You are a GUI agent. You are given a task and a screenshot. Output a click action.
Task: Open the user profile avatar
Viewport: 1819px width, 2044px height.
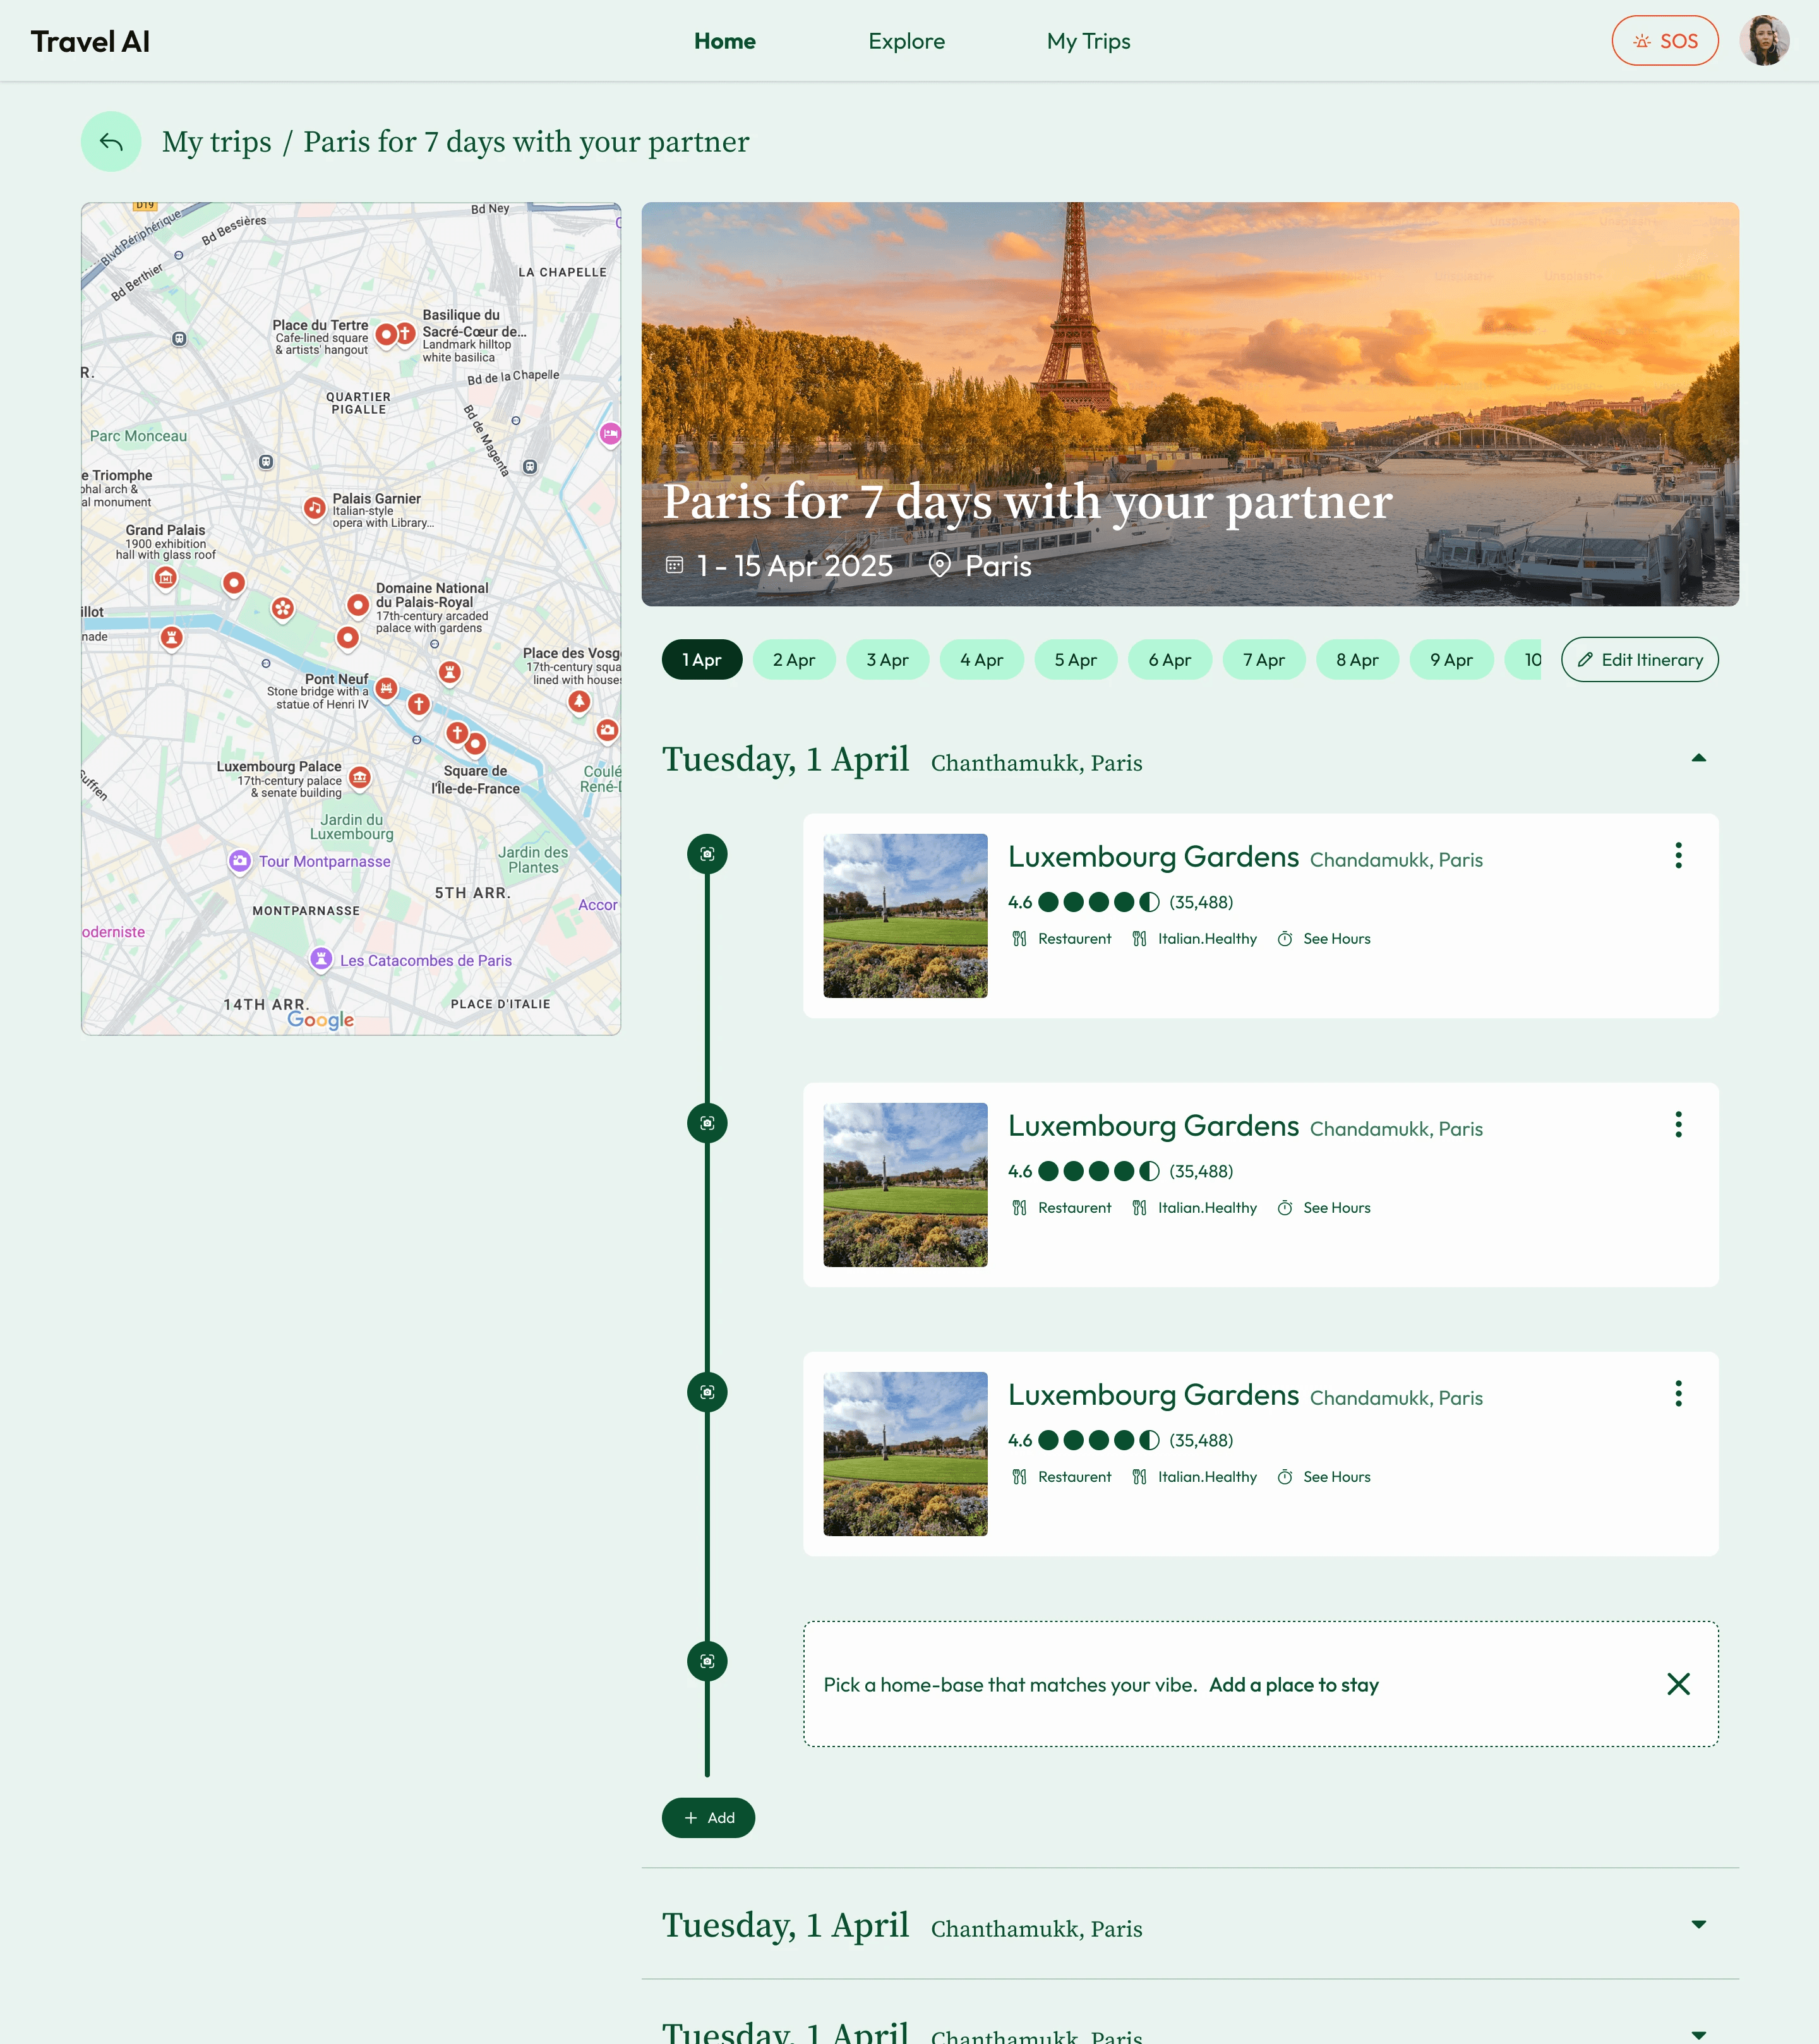click(1763, 41)
